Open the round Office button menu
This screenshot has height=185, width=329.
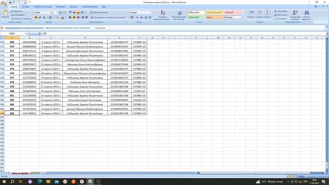(4, 4)
